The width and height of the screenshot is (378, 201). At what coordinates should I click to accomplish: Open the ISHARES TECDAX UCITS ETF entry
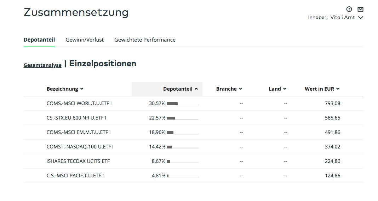(x=78, y=161)
